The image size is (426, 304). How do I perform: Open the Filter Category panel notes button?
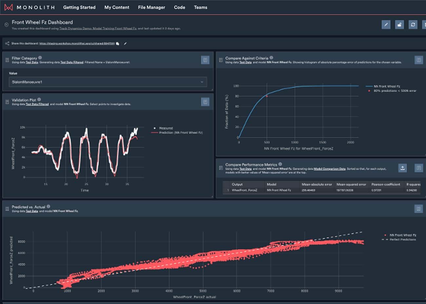(x=205, y=60)
